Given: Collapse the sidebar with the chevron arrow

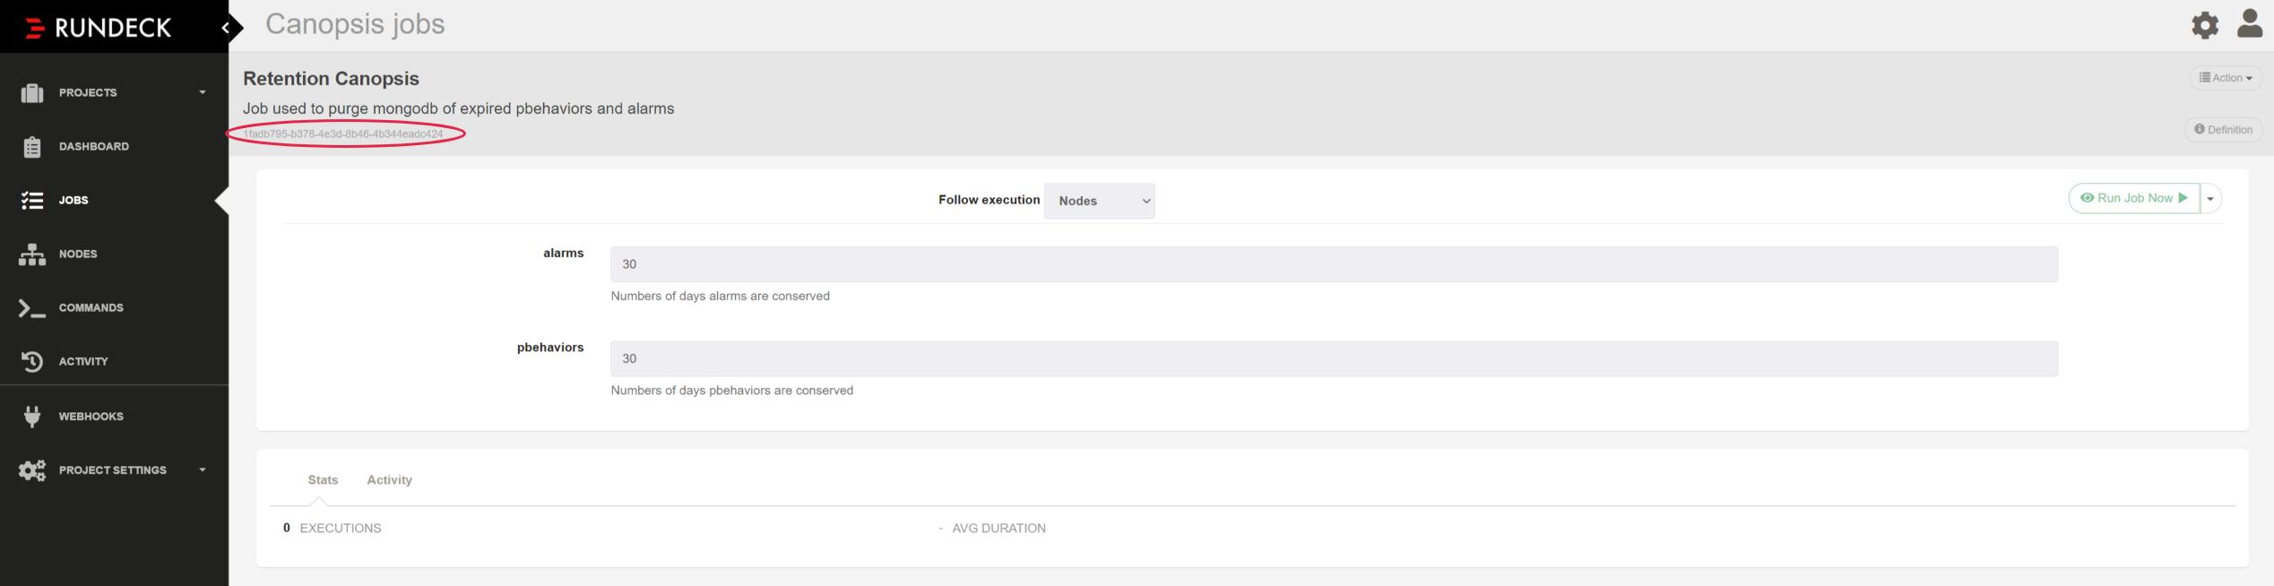Looking at the screenshot, I should (x=226, y=28).
